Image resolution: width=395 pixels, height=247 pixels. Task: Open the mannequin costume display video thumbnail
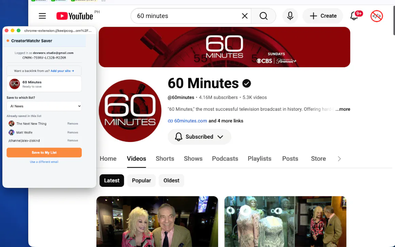point(285,222)
